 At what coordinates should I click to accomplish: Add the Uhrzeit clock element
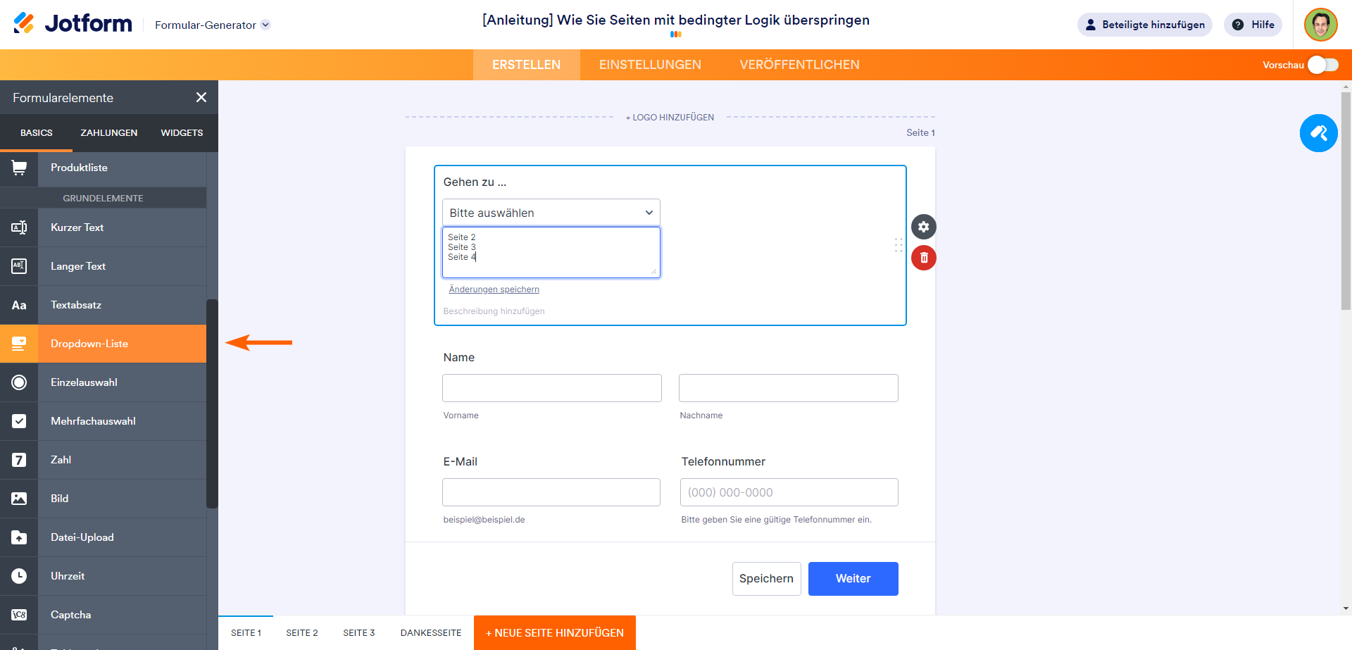coord(68,576)
